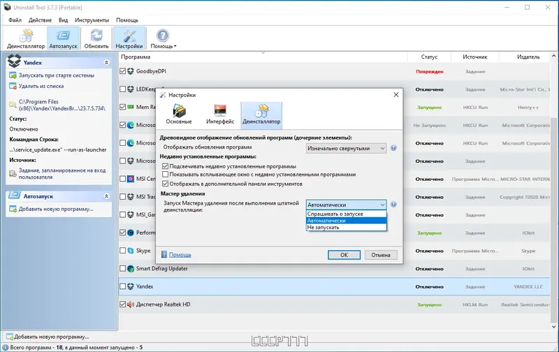Click the info icon in status bar

(x=6, y=347)
